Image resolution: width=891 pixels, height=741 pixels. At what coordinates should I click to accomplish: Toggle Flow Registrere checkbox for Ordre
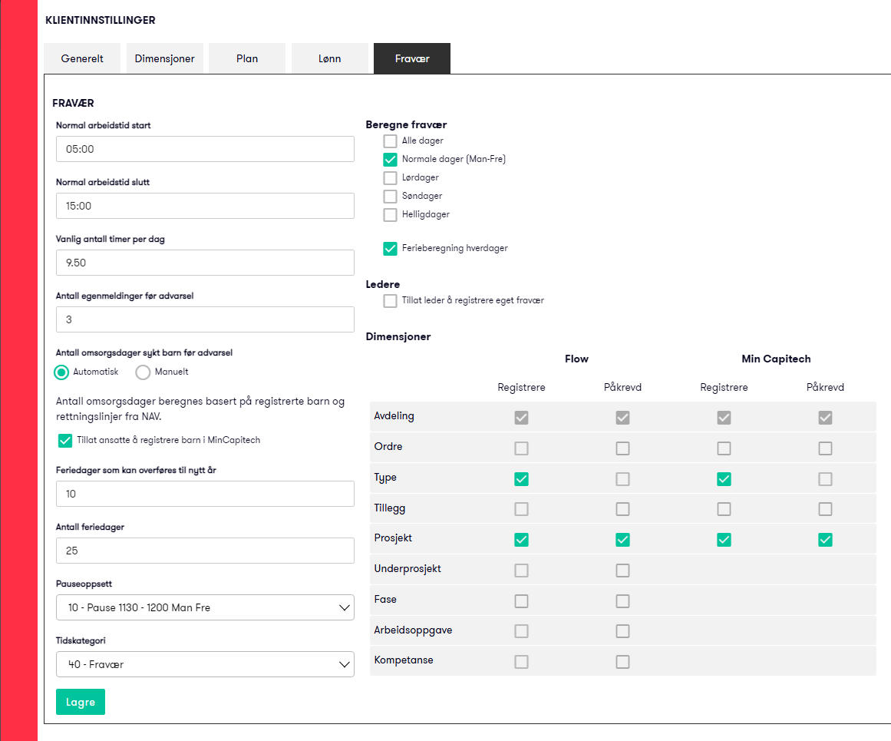pos(521,448)
